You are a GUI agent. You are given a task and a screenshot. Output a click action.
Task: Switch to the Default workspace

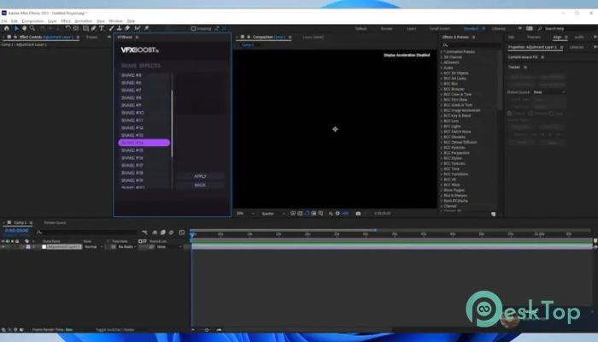tap(361, 28)
